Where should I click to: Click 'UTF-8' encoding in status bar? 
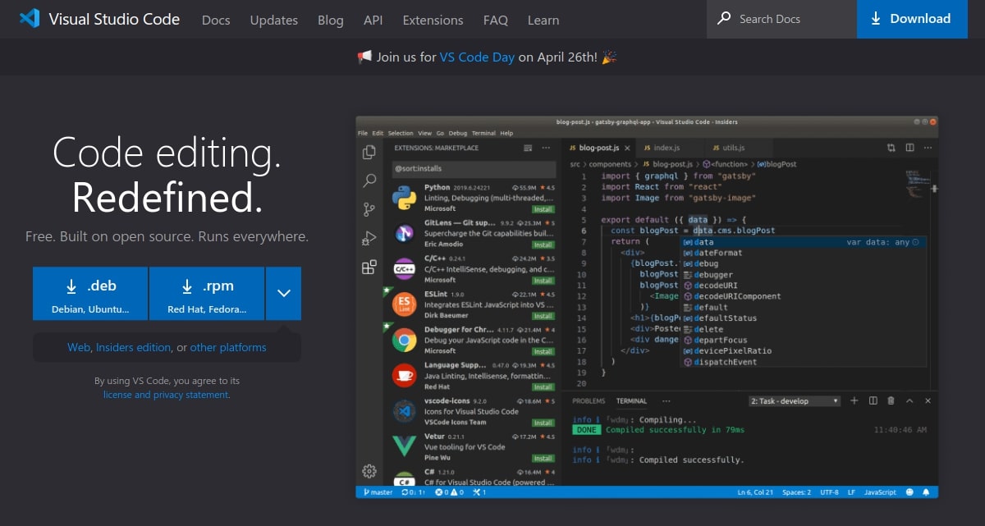point(828,492)
